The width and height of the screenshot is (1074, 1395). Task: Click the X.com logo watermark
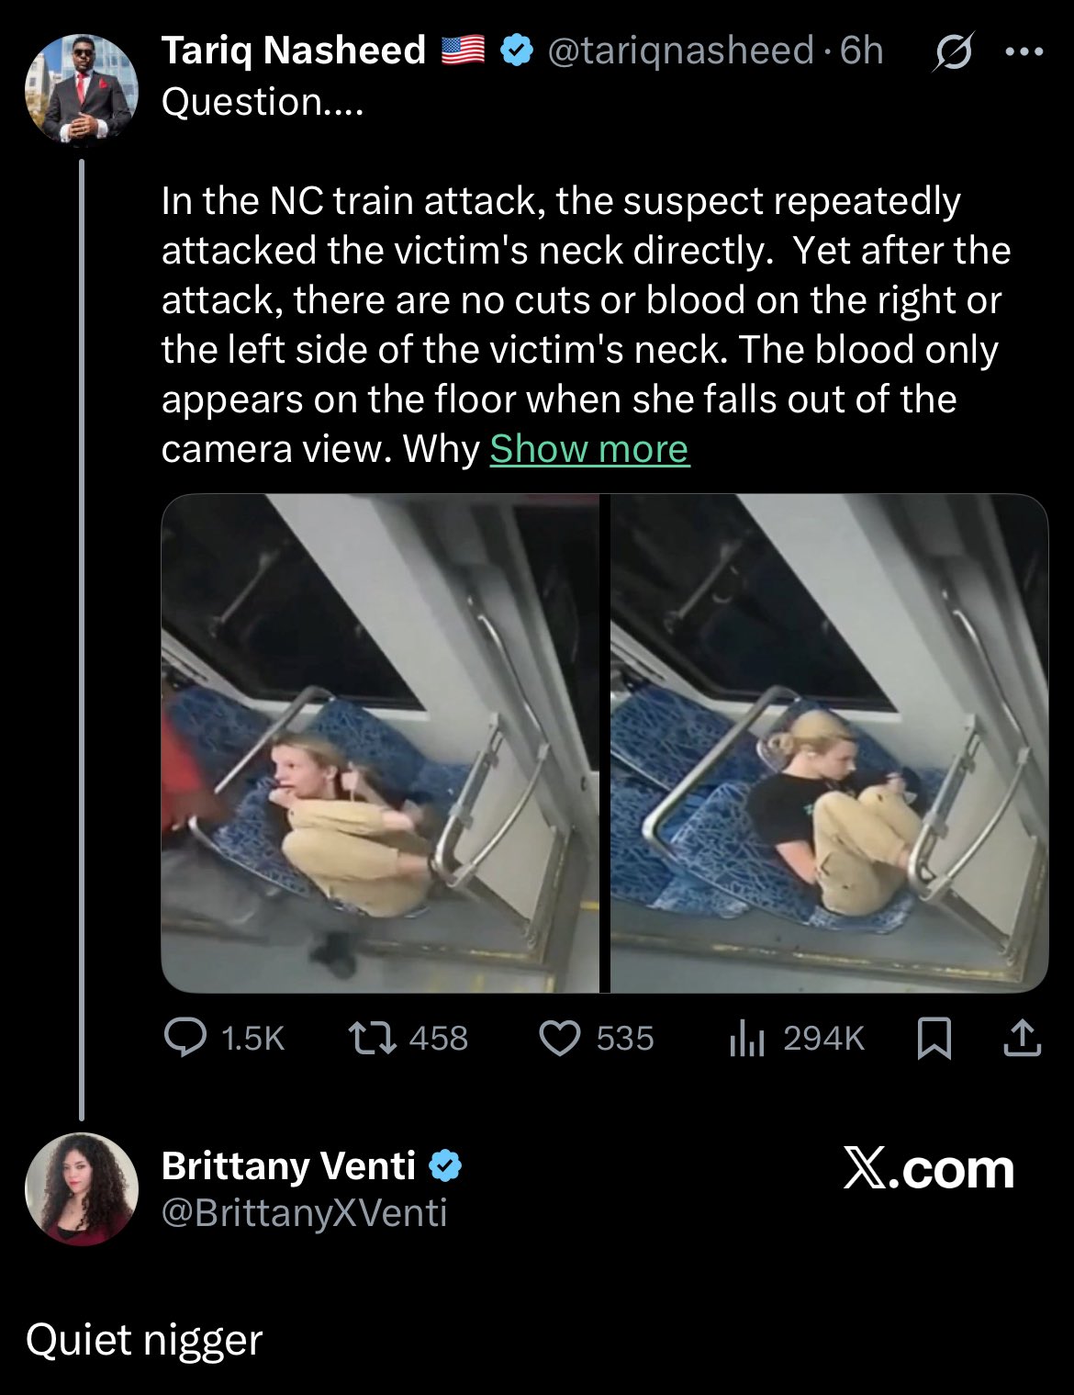coord(928,1169)
